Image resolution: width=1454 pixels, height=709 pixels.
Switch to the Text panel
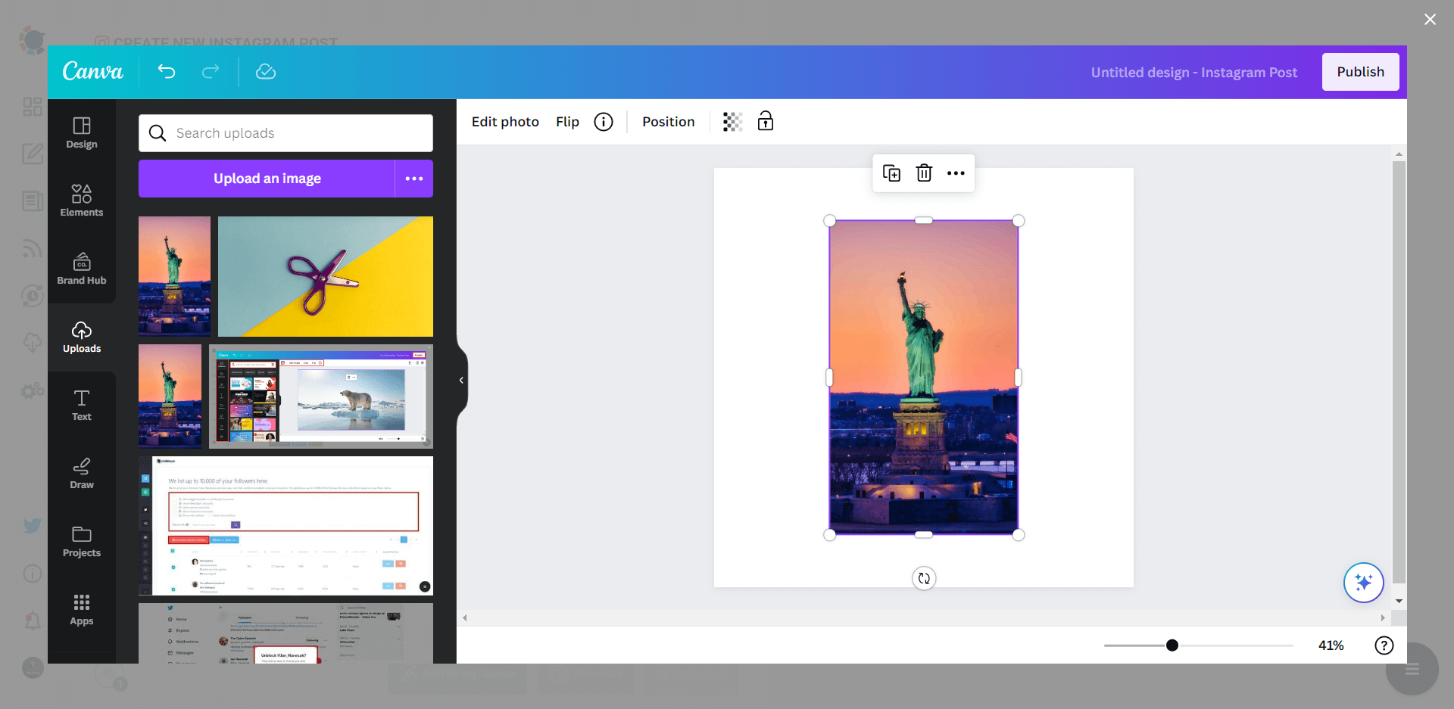[x=81, y=405]
